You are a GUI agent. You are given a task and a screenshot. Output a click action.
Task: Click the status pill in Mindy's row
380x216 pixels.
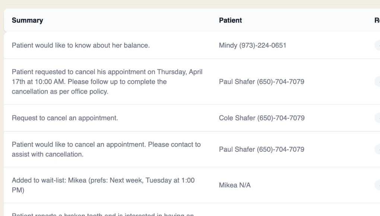(377, 45)
